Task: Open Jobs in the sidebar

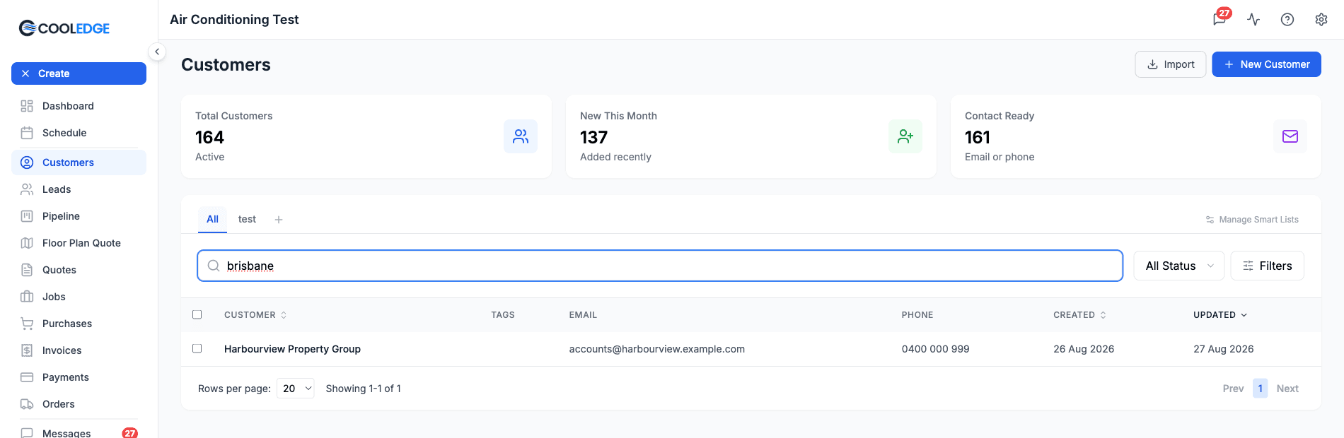Action: [x=79, y=297]
